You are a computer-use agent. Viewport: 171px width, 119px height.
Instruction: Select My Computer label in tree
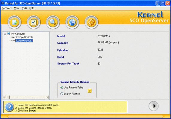point(18,34)
